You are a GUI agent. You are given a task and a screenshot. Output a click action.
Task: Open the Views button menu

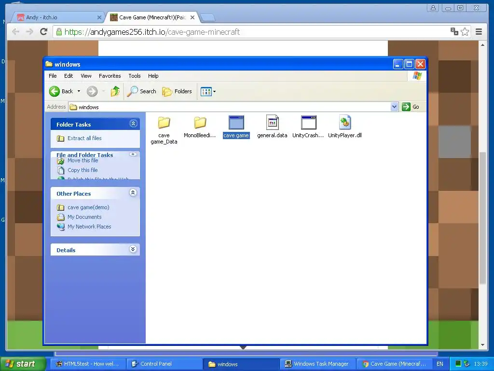coord(208,91)
